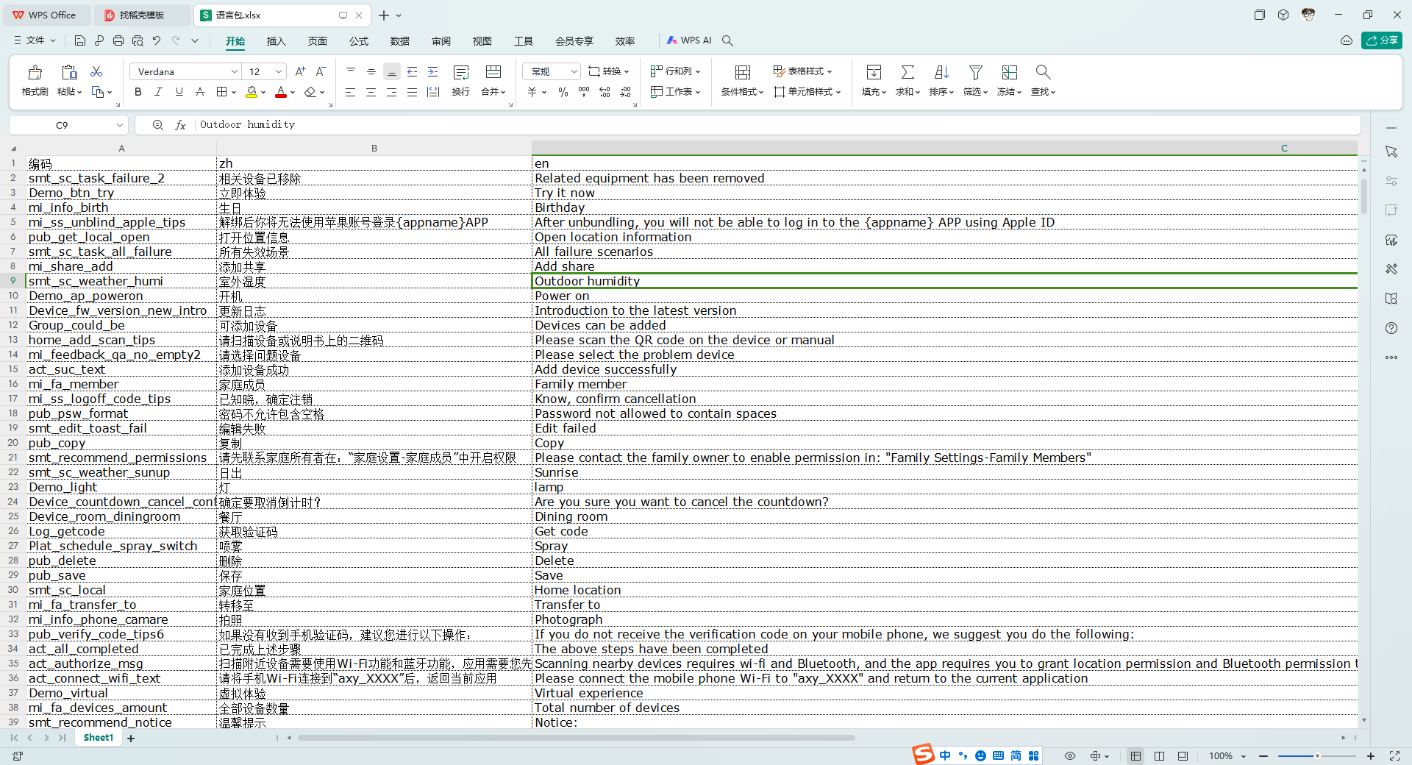Open the number format 常规 dropdown
Viewport: 1412px width, 765px height.
(574, 71)
